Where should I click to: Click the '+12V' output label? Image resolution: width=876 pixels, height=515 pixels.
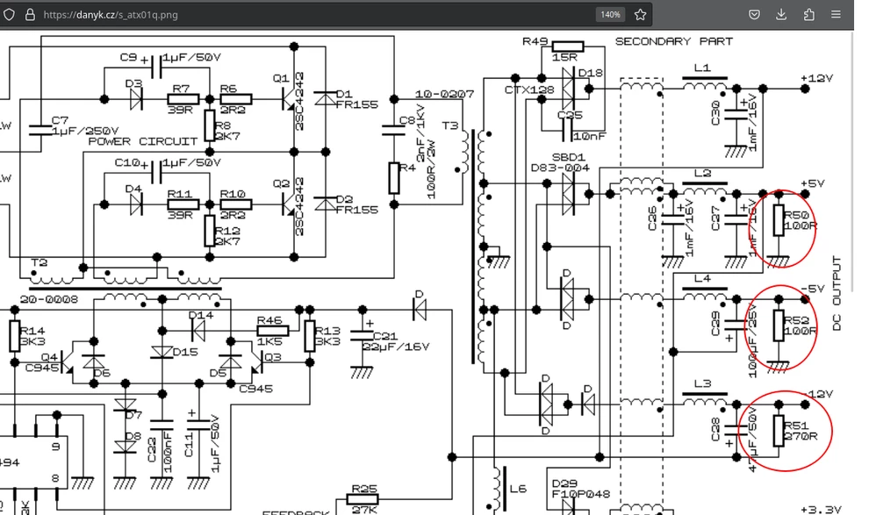(x=817, y=78)
